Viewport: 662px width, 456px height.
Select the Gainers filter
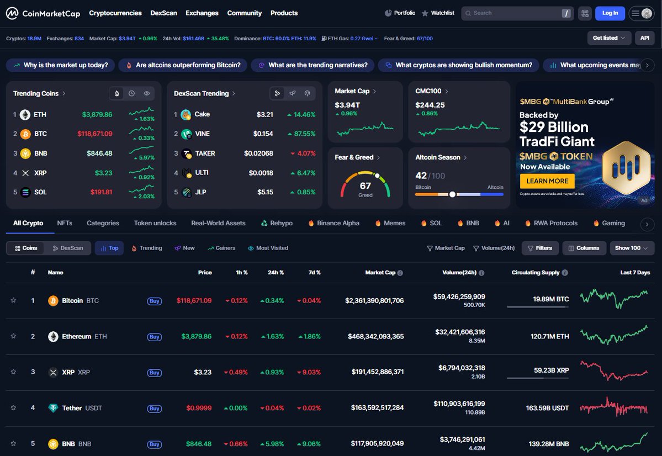(221, 248)
